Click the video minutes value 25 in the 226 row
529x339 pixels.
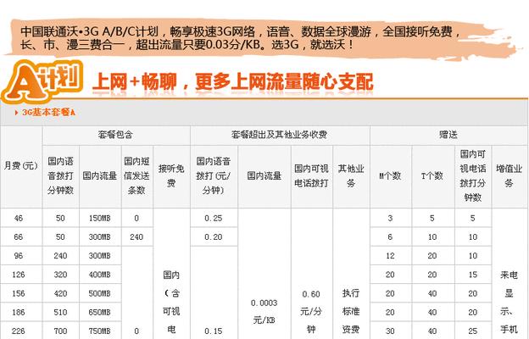[473, 331]
